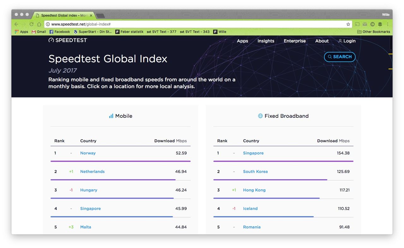This screenshot has width=404, height=248.
Task: Click the browser forward arrow
Action: click(24, 24)
